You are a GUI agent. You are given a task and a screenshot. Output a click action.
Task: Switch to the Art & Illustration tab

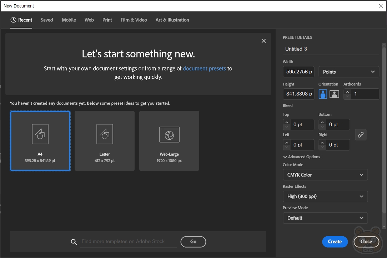coord(172,20)
